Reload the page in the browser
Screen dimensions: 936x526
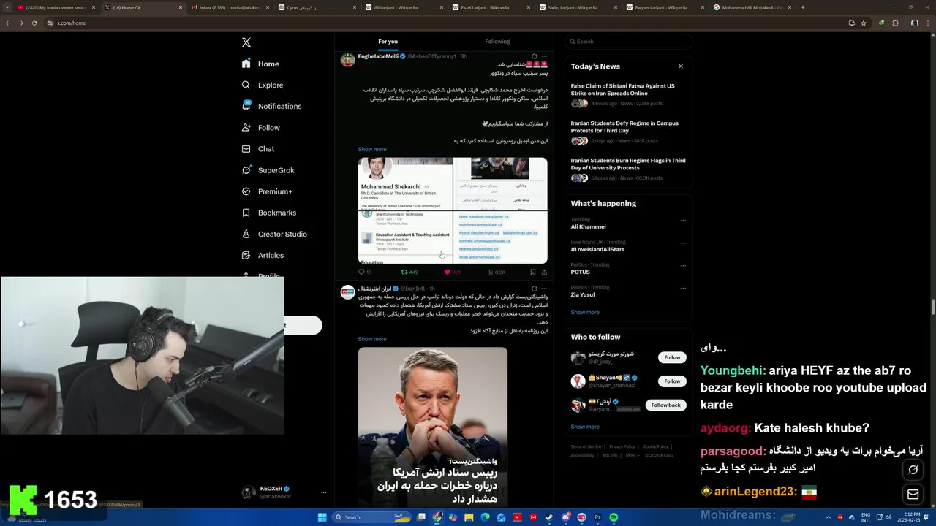click(34, 23)
